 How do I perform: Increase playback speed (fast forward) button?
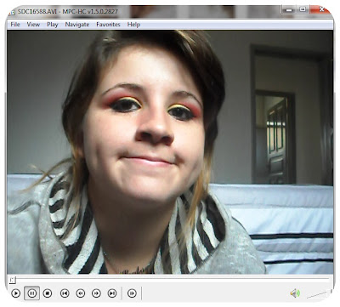pos(96,293)
